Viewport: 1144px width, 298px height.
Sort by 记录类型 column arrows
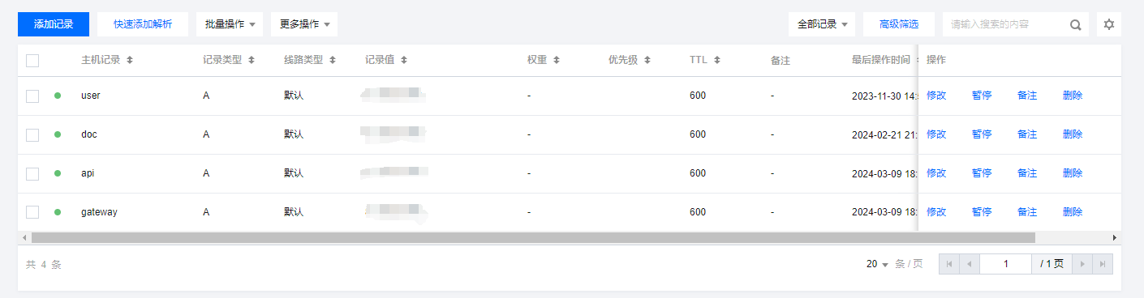pos(252,60)
